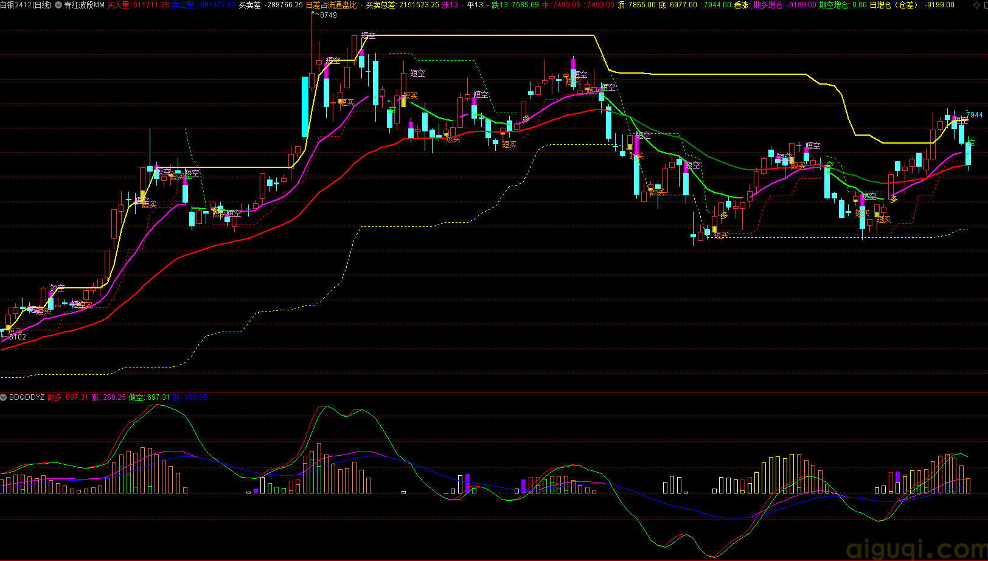Image resolution: width=988 pixels, height=561 pixels.
Task: Expand the BDQDDYZ indicator dropdown arrow
Action: [4, 397]
